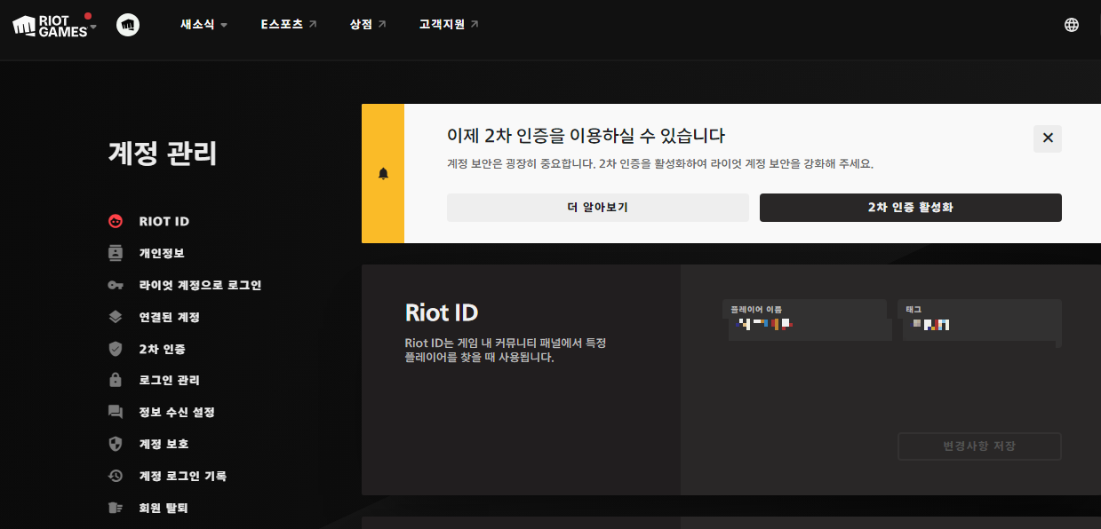1101x529 pixels.
Task: Click the round fist icon in header
Action: tap(128, 25)
